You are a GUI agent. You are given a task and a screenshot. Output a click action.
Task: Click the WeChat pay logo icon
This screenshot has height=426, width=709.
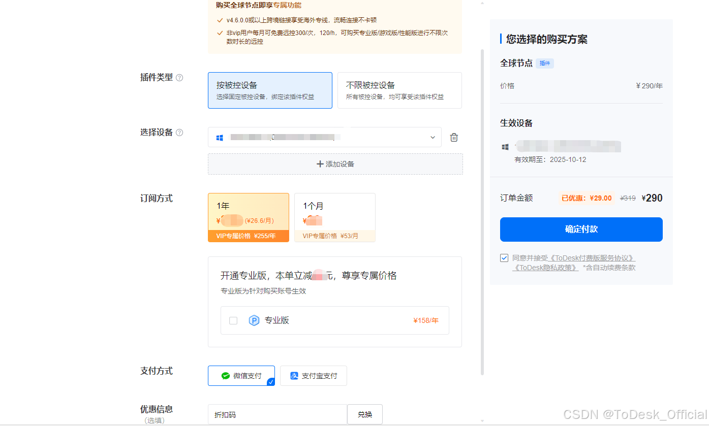pos(225,376)
